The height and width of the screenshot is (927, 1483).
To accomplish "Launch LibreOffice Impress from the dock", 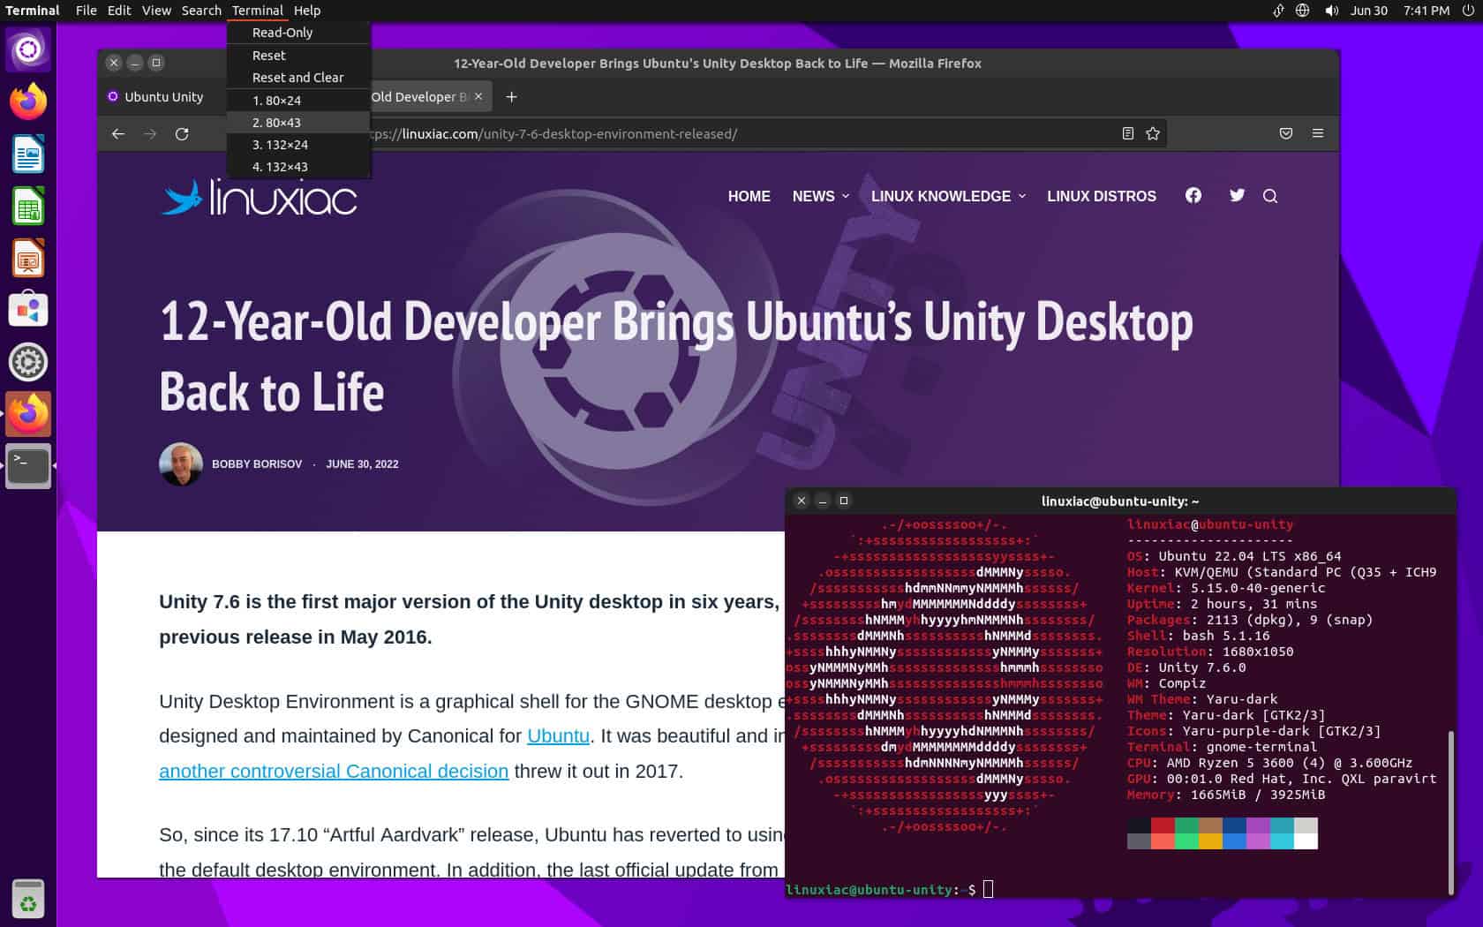I will [29, 259].
